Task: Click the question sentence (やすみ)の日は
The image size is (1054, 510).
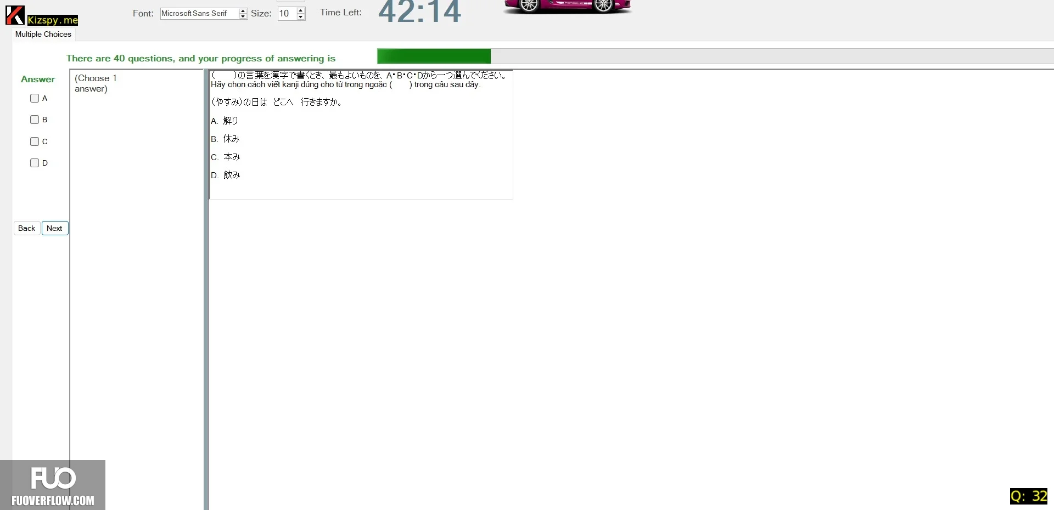Action: (277, 102)
